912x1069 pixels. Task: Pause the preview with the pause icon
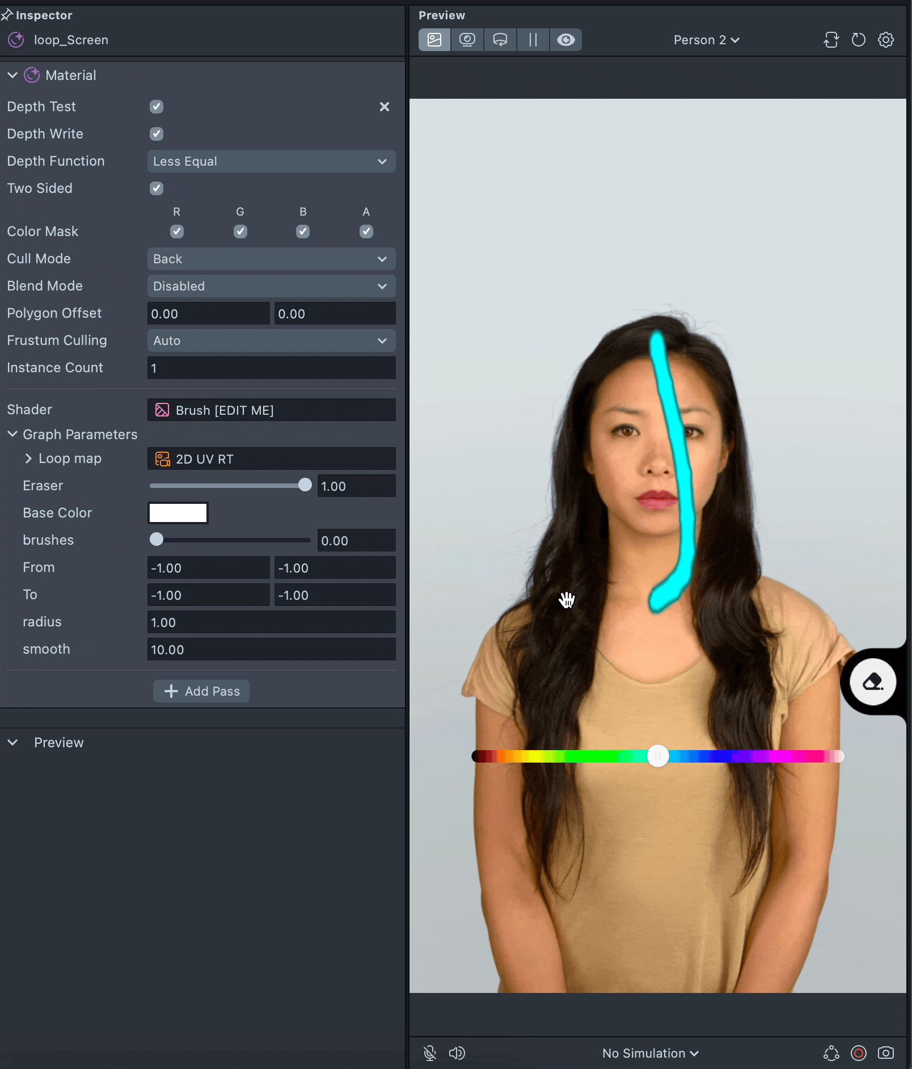coord(533,40)
